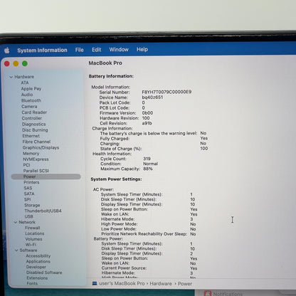
Task: Select Storage in the sidebar
Action: (32, 205)
